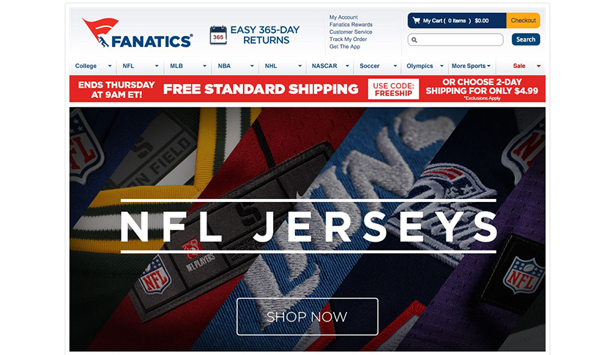Expand the Olympics dropdown
Screen dimensions: 615x355
[425, 66]
